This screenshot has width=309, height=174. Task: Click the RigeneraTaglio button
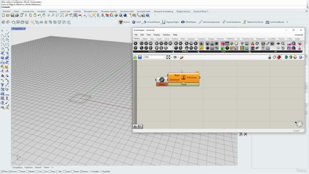point(170,22)
